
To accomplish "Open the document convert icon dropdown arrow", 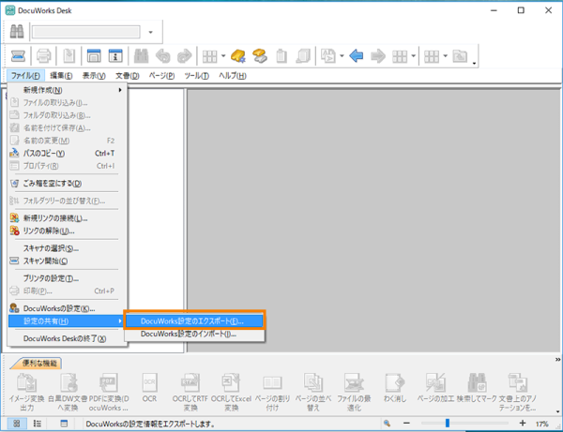I will pyautogui.click(x=342, y=56).
